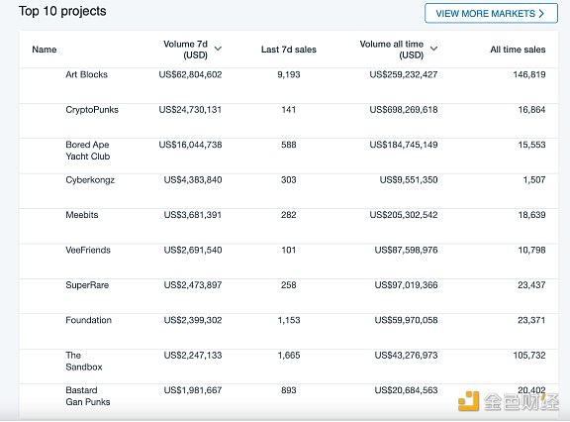Select all-time volume US$259,232,427

(x=404, y=74)
